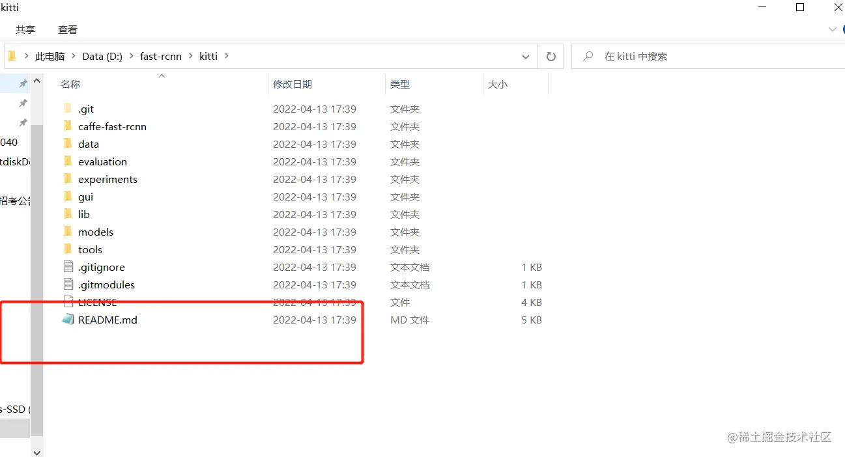Expand chevron after kitti in path

[226, 56]
